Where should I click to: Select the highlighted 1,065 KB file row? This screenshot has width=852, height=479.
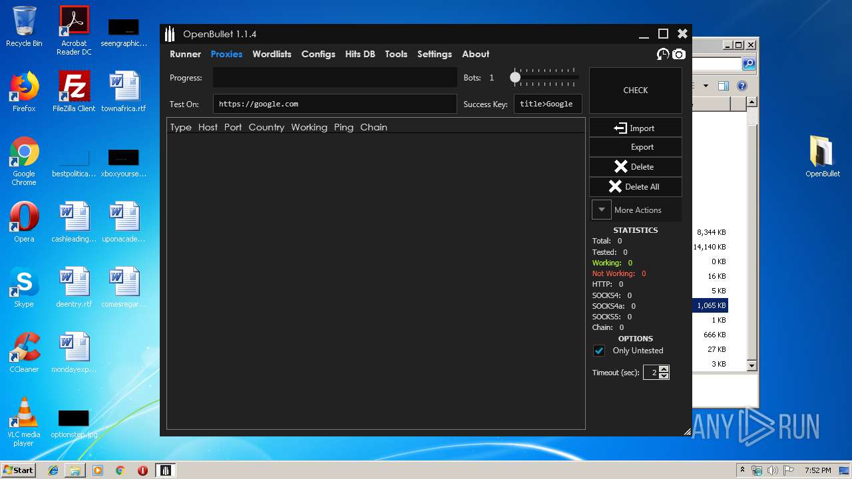coord(710,305)
